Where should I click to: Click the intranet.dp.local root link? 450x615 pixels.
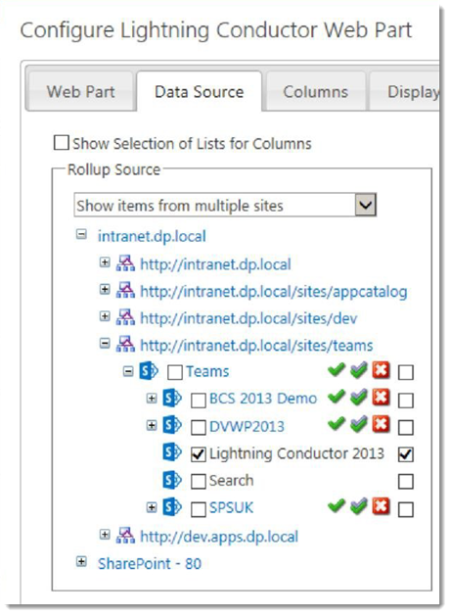(x=152, y=236)
